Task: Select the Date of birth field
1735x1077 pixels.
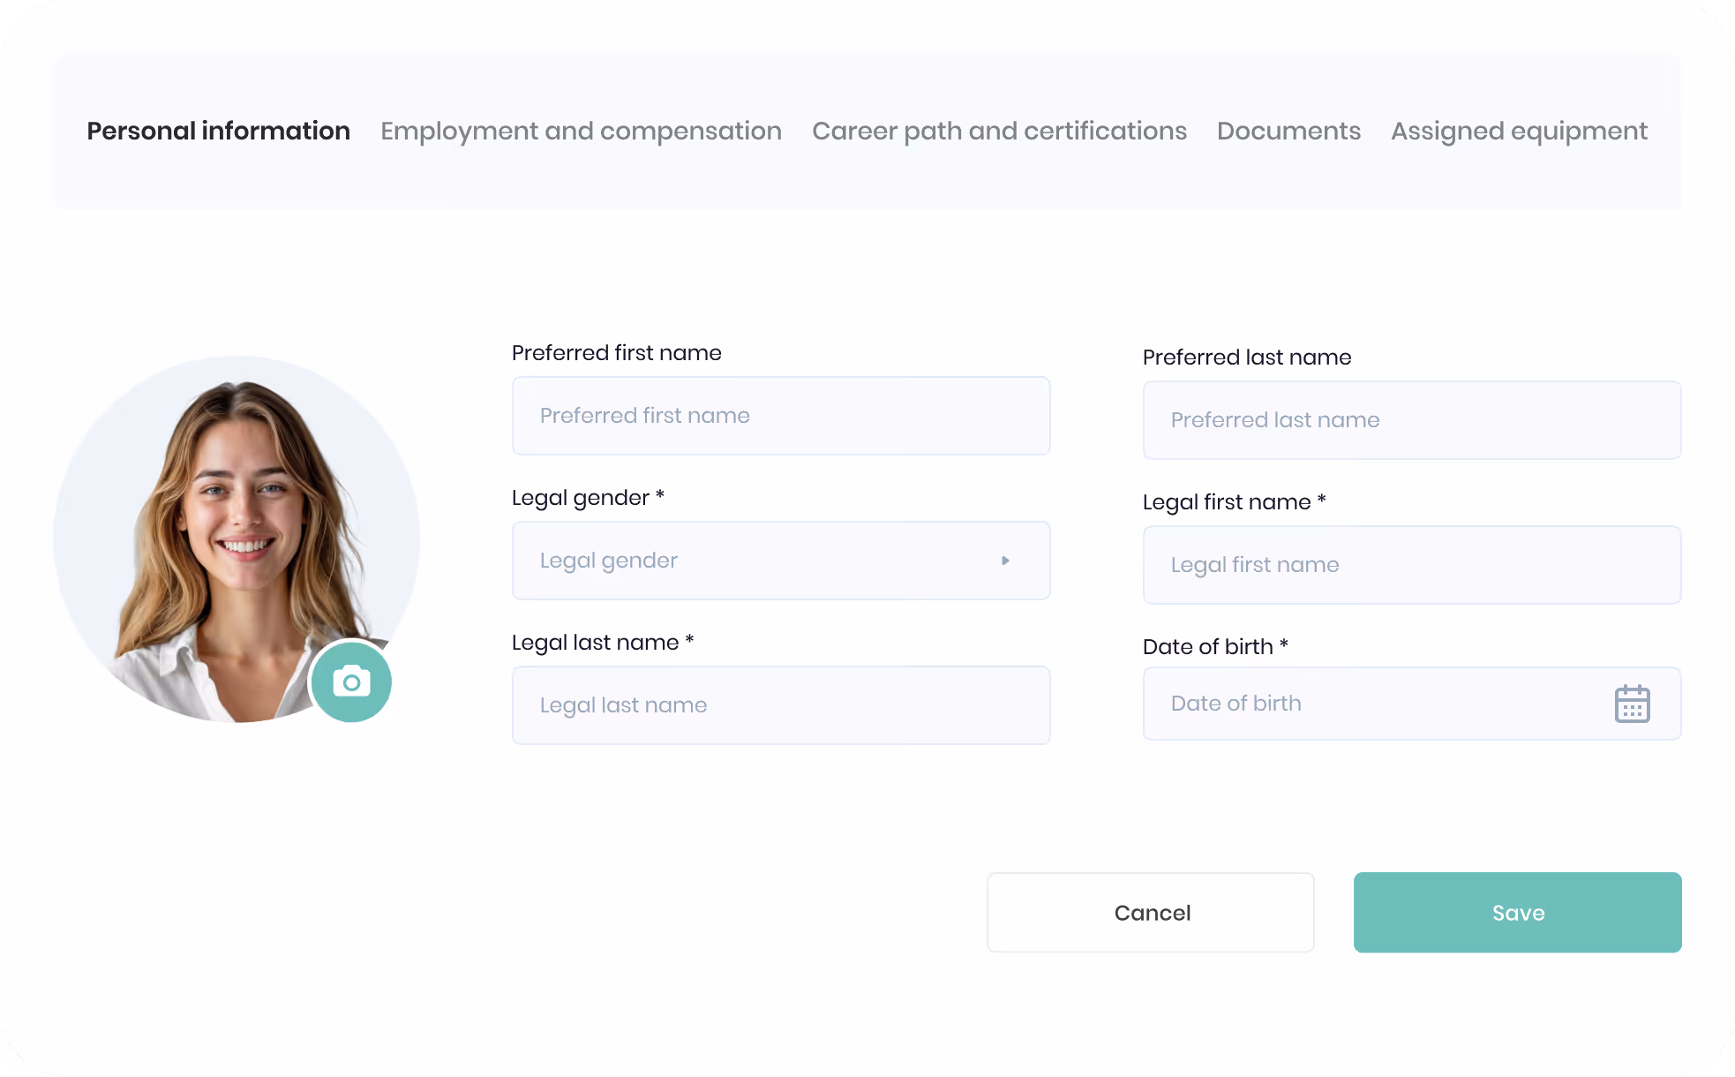Action: (1412, 704)
